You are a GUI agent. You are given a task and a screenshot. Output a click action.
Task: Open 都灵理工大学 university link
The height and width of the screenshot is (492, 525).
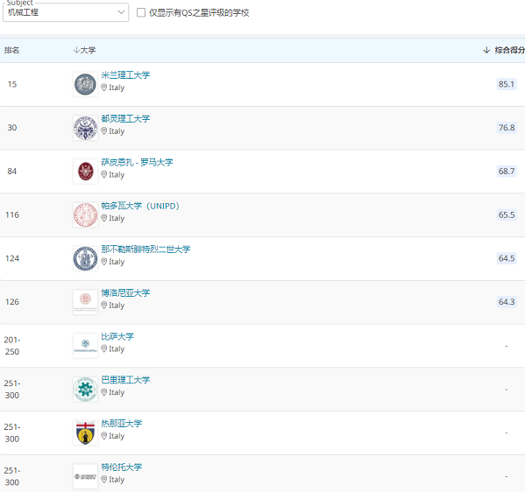(x=125, y=118)
